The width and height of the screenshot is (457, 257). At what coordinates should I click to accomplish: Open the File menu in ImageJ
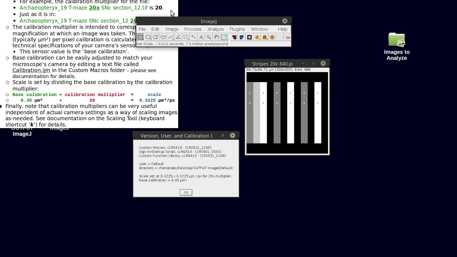point(142,29)
